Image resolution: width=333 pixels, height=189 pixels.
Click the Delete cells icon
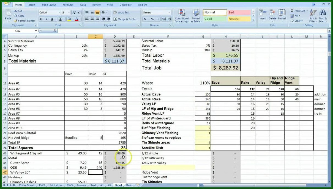tap(272, 15)
